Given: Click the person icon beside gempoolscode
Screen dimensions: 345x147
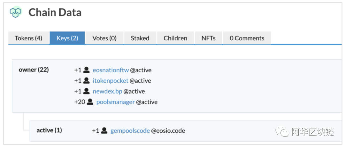Looking at the screenshot, I should click(x=104, y=130).
